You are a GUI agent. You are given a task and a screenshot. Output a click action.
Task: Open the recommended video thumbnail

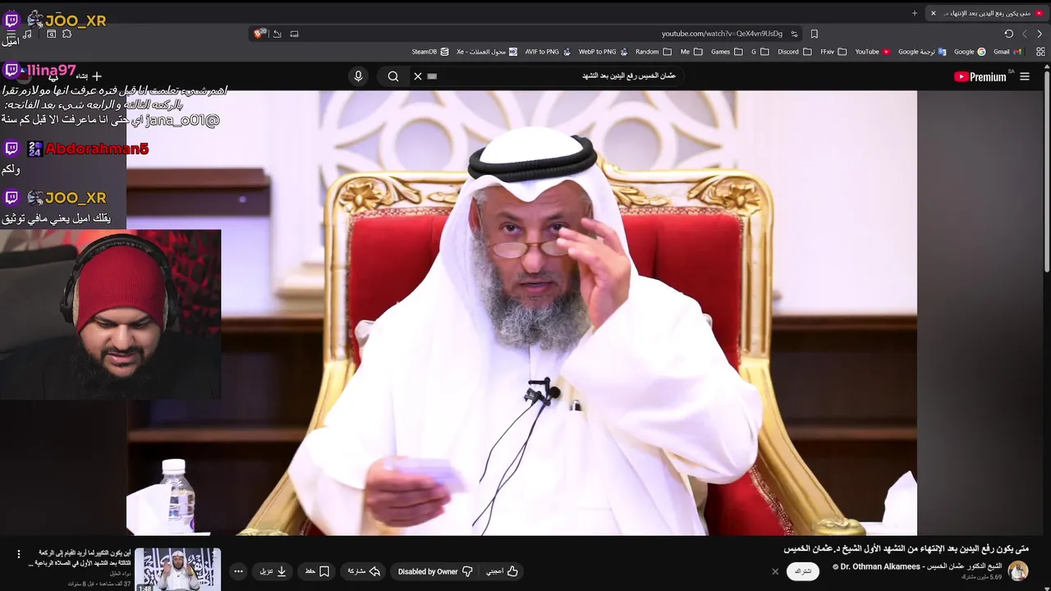(x=178, y=570)
